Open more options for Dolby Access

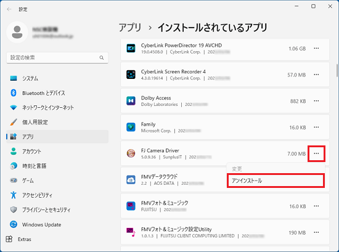point(316,101)
